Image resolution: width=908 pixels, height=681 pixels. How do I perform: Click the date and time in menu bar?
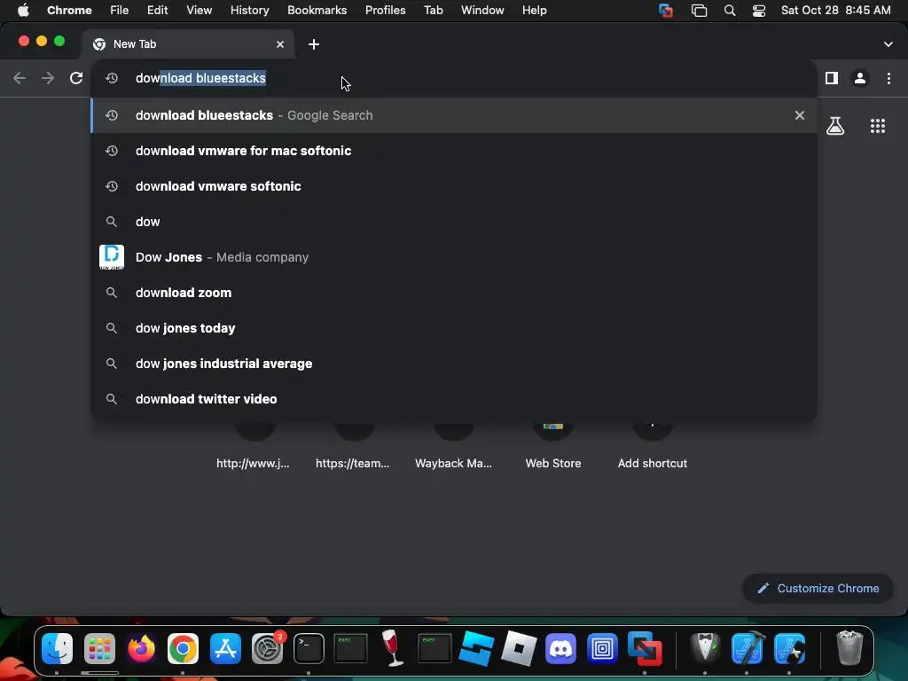click(x=835, y=11)
